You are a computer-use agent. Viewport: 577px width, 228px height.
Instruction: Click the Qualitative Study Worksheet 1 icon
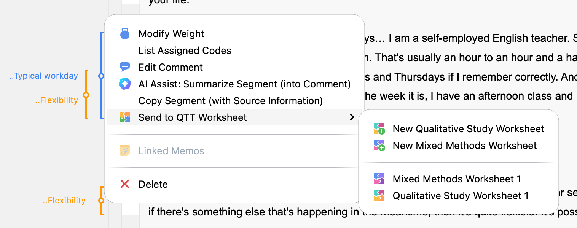(x=379, y=196)
